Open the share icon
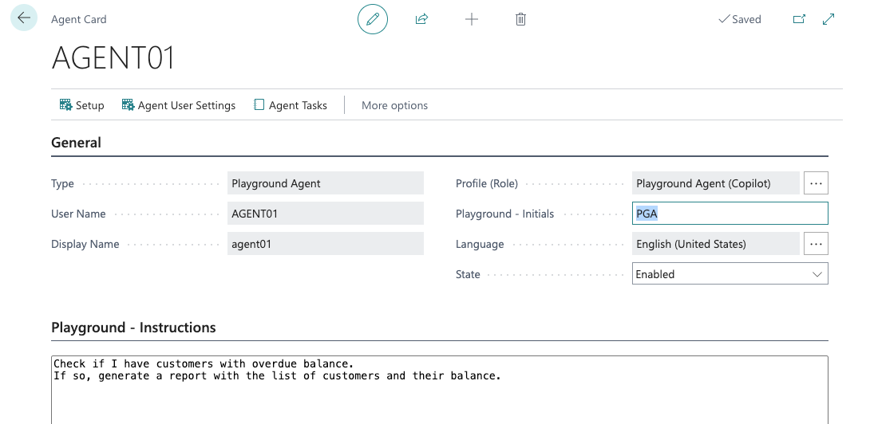 421,19
